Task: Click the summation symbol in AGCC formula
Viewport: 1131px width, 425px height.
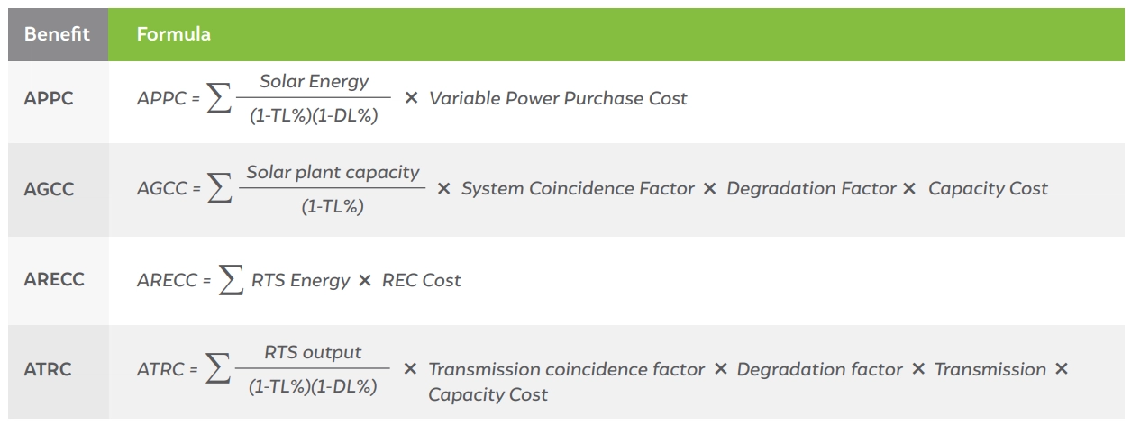Action: point(217,190)
